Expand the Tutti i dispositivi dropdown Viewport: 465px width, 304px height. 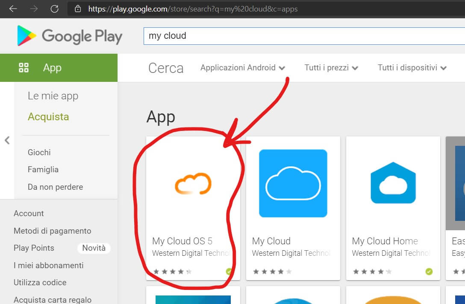pos(412,68)
